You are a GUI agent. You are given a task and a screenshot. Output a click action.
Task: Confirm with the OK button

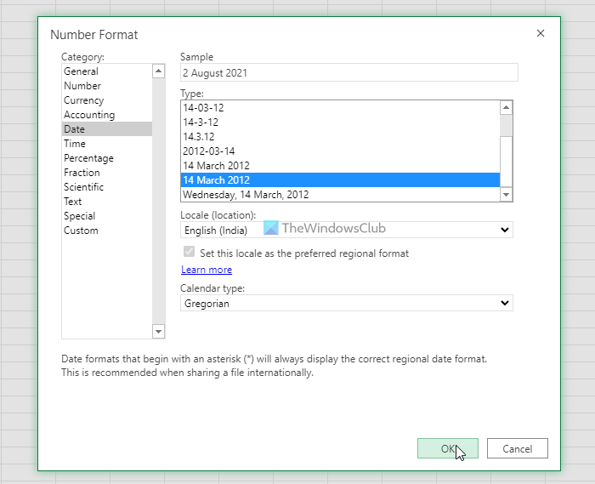448,448
